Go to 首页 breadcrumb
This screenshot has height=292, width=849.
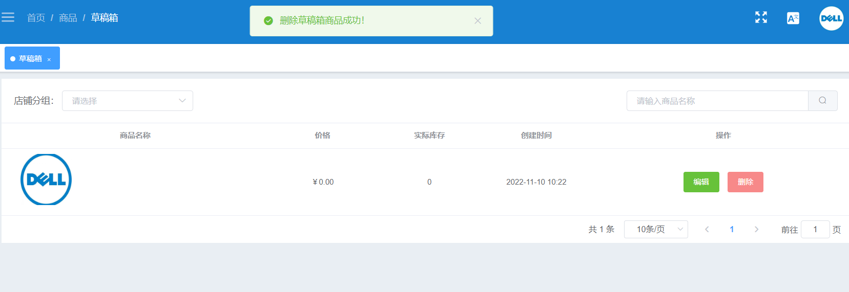coord(36,18)
